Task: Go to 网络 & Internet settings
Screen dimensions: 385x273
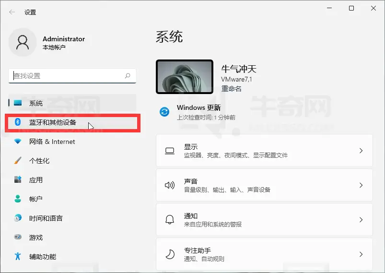Action: coord(72,141)
